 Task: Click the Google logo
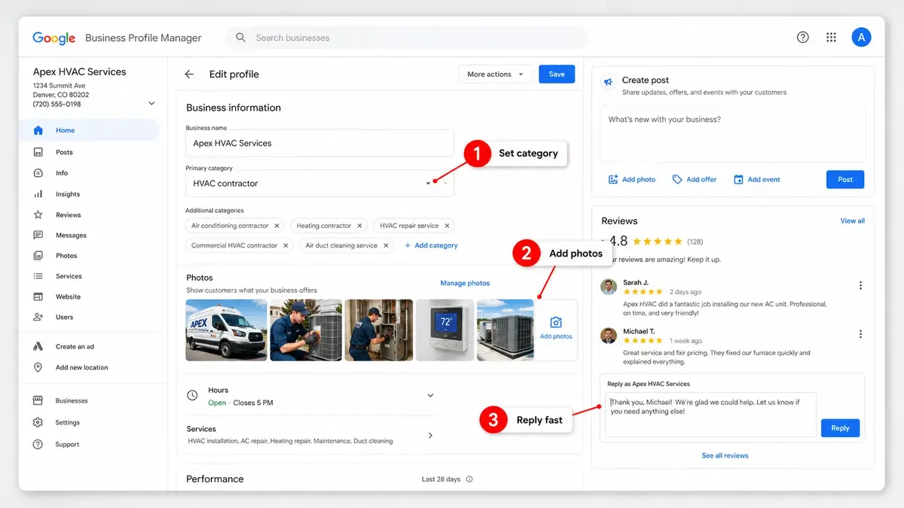53,38
